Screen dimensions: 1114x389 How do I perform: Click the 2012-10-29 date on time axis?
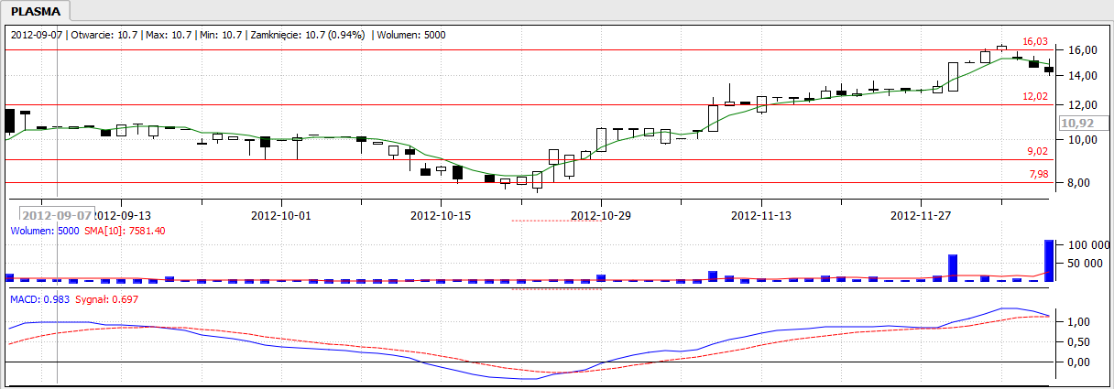(x=601, y=215)
